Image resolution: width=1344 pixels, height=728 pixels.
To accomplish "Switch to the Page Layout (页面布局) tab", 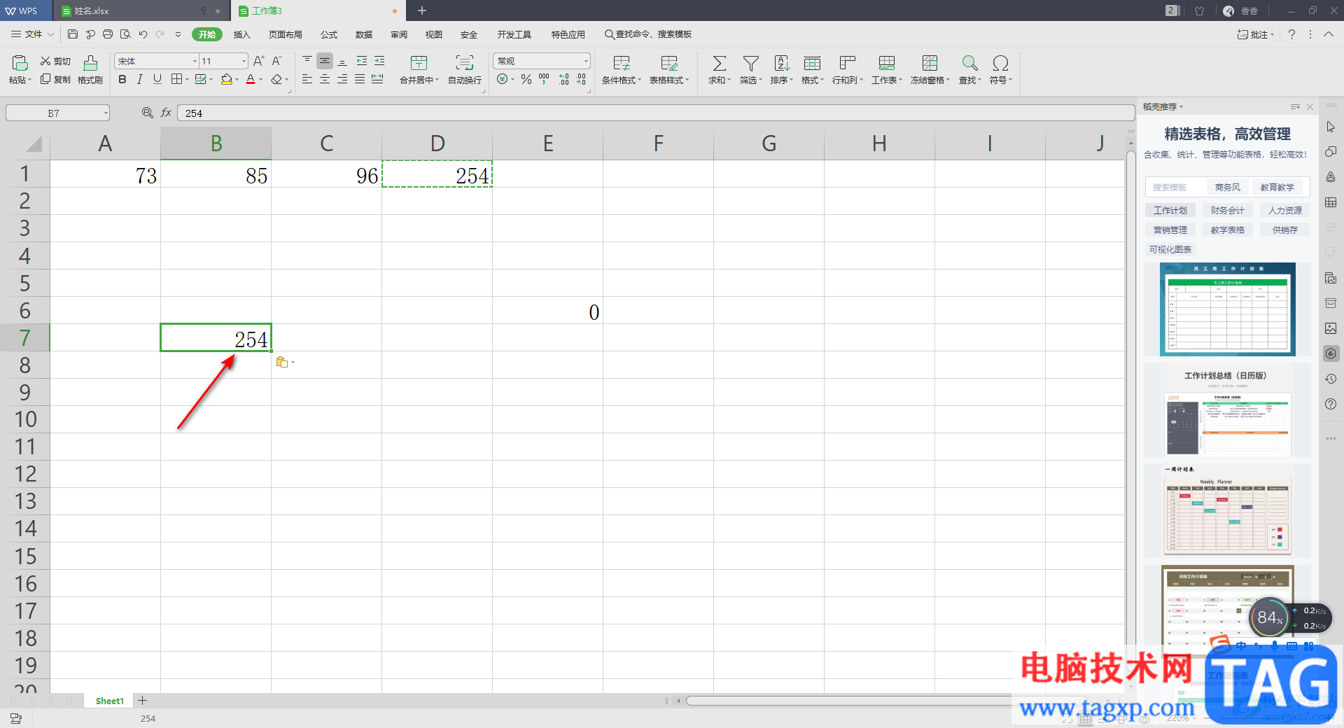I will pos(286,34).
